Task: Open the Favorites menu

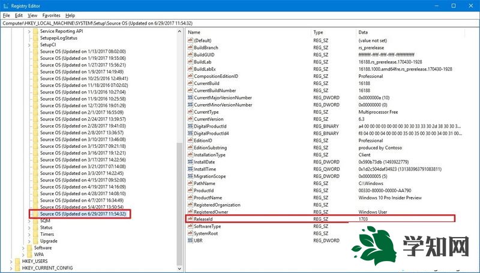Action: click(x=51, y=16)
